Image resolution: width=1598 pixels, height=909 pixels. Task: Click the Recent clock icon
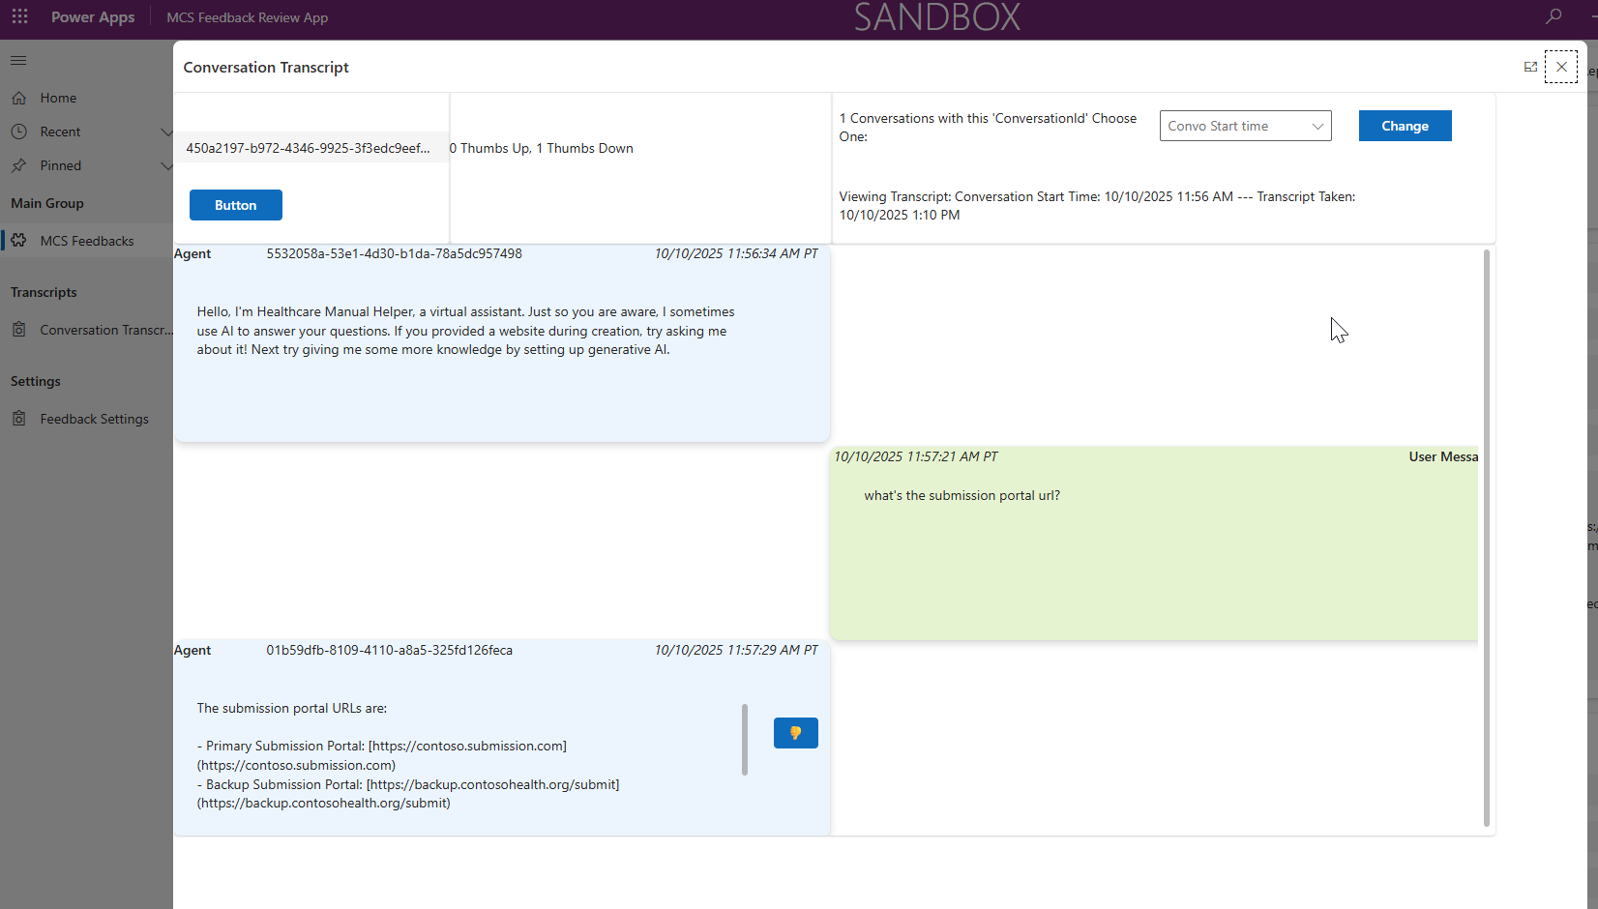(x=19, y=132)
